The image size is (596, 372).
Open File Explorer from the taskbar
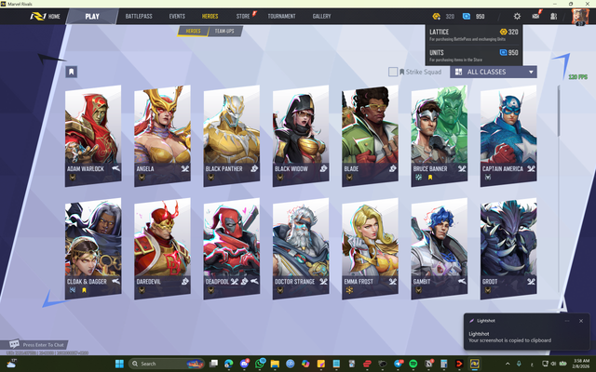[x=275, y=364]
